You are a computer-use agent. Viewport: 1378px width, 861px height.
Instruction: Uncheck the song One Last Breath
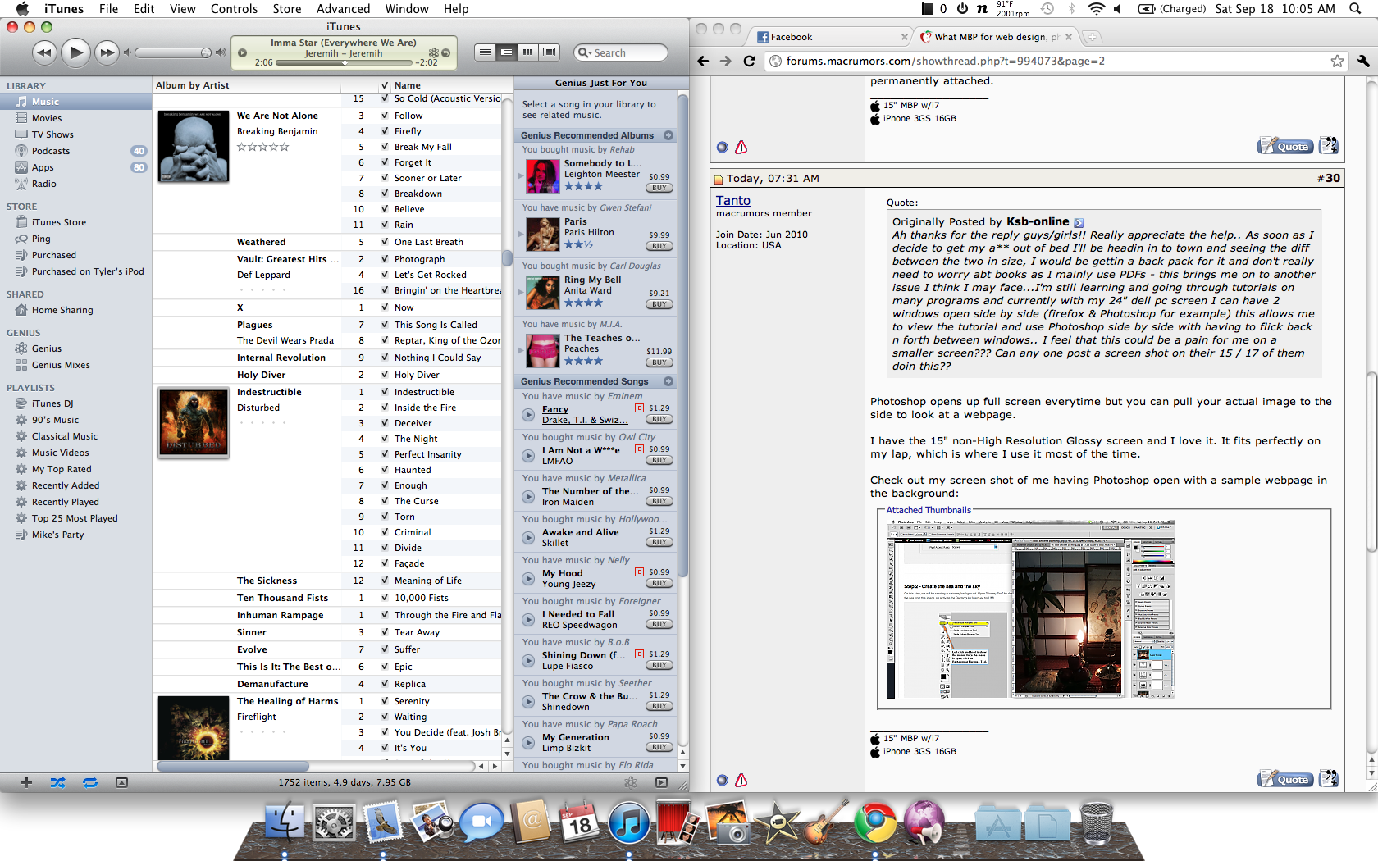(x=385, y=242)
